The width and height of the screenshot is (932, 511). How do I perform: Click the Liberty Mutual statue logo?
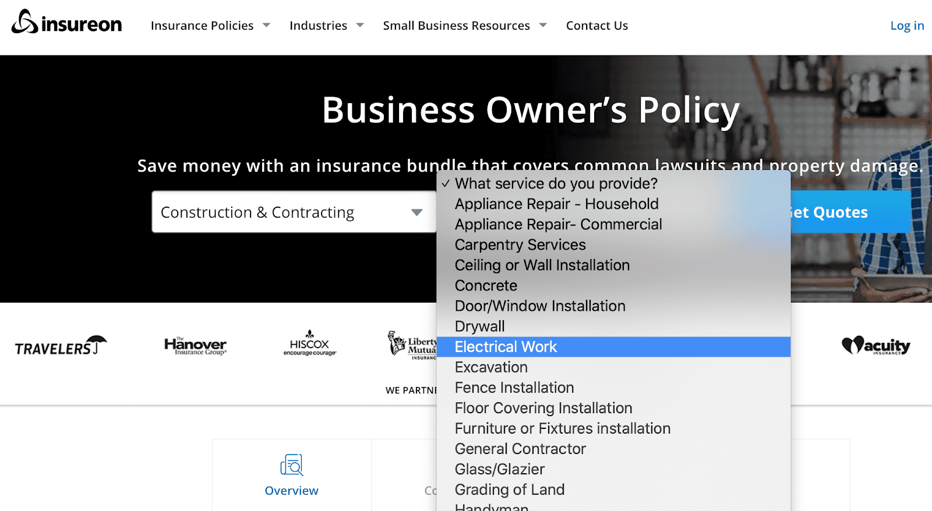412,345
